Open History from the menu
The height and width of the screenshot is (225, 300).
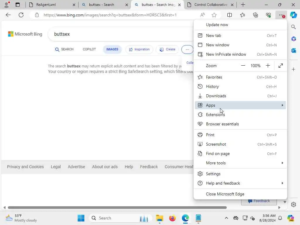[x=240, y=86]
